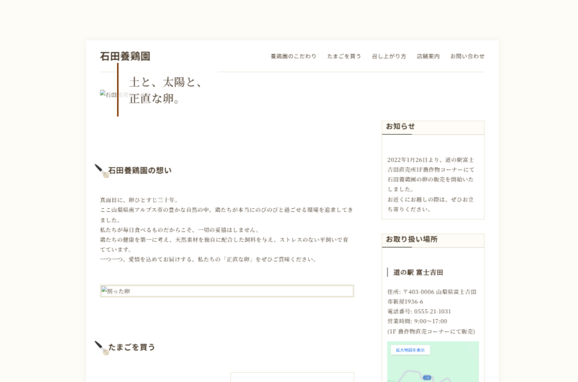The height and width of the screenshot is (382, 578).
Task: Click the phone number 0555-21-1031
Action: pos(432,312)
